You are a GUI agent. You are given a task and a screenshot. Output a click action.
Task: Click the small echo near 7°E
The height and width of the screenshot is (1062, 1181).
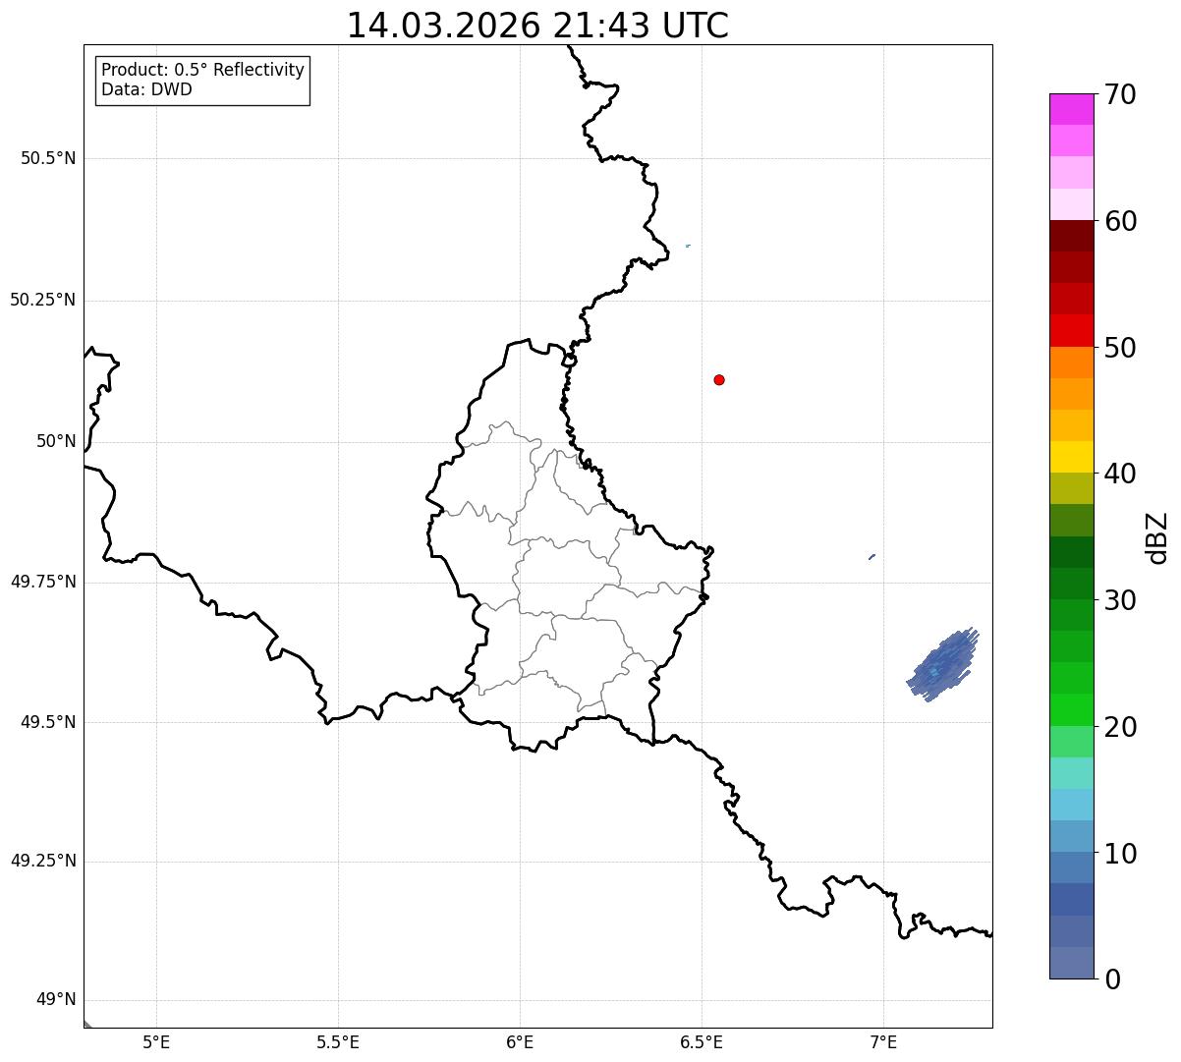pyautogui.click(x=872, y=557)
